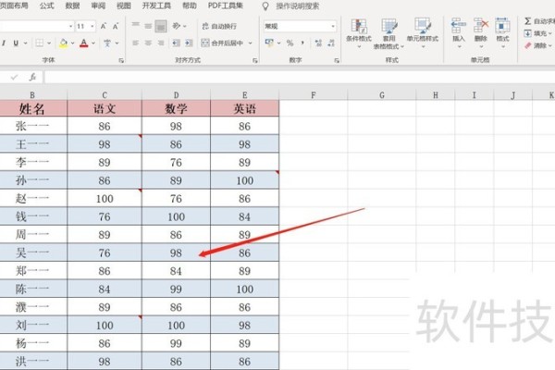Click the 操作说明搜索 search box
555x370 pixels.
(297, 6)
